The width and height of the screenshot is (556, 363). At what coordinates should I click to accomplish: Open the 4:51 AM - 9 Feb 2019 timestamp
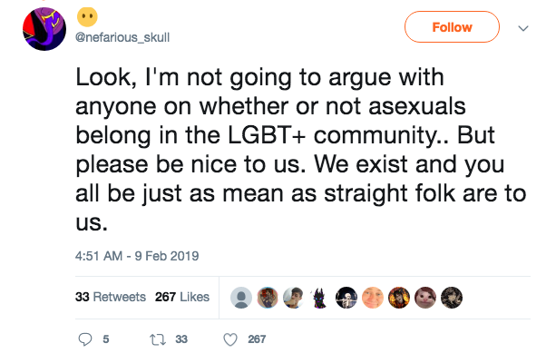[x=137, y=256]
